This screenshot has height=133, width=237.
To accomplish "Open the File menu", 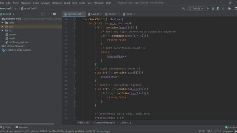I will [2, 3].
